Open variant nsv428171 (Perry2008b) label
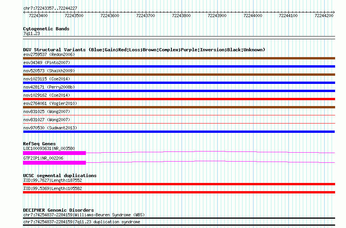 [x=49, y=87]
